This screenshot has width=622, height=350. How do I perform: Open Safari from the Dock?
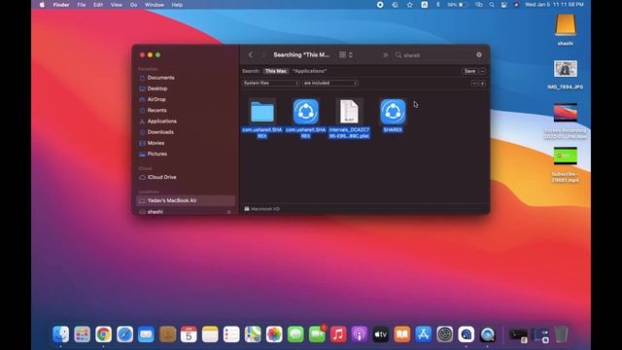125,334
